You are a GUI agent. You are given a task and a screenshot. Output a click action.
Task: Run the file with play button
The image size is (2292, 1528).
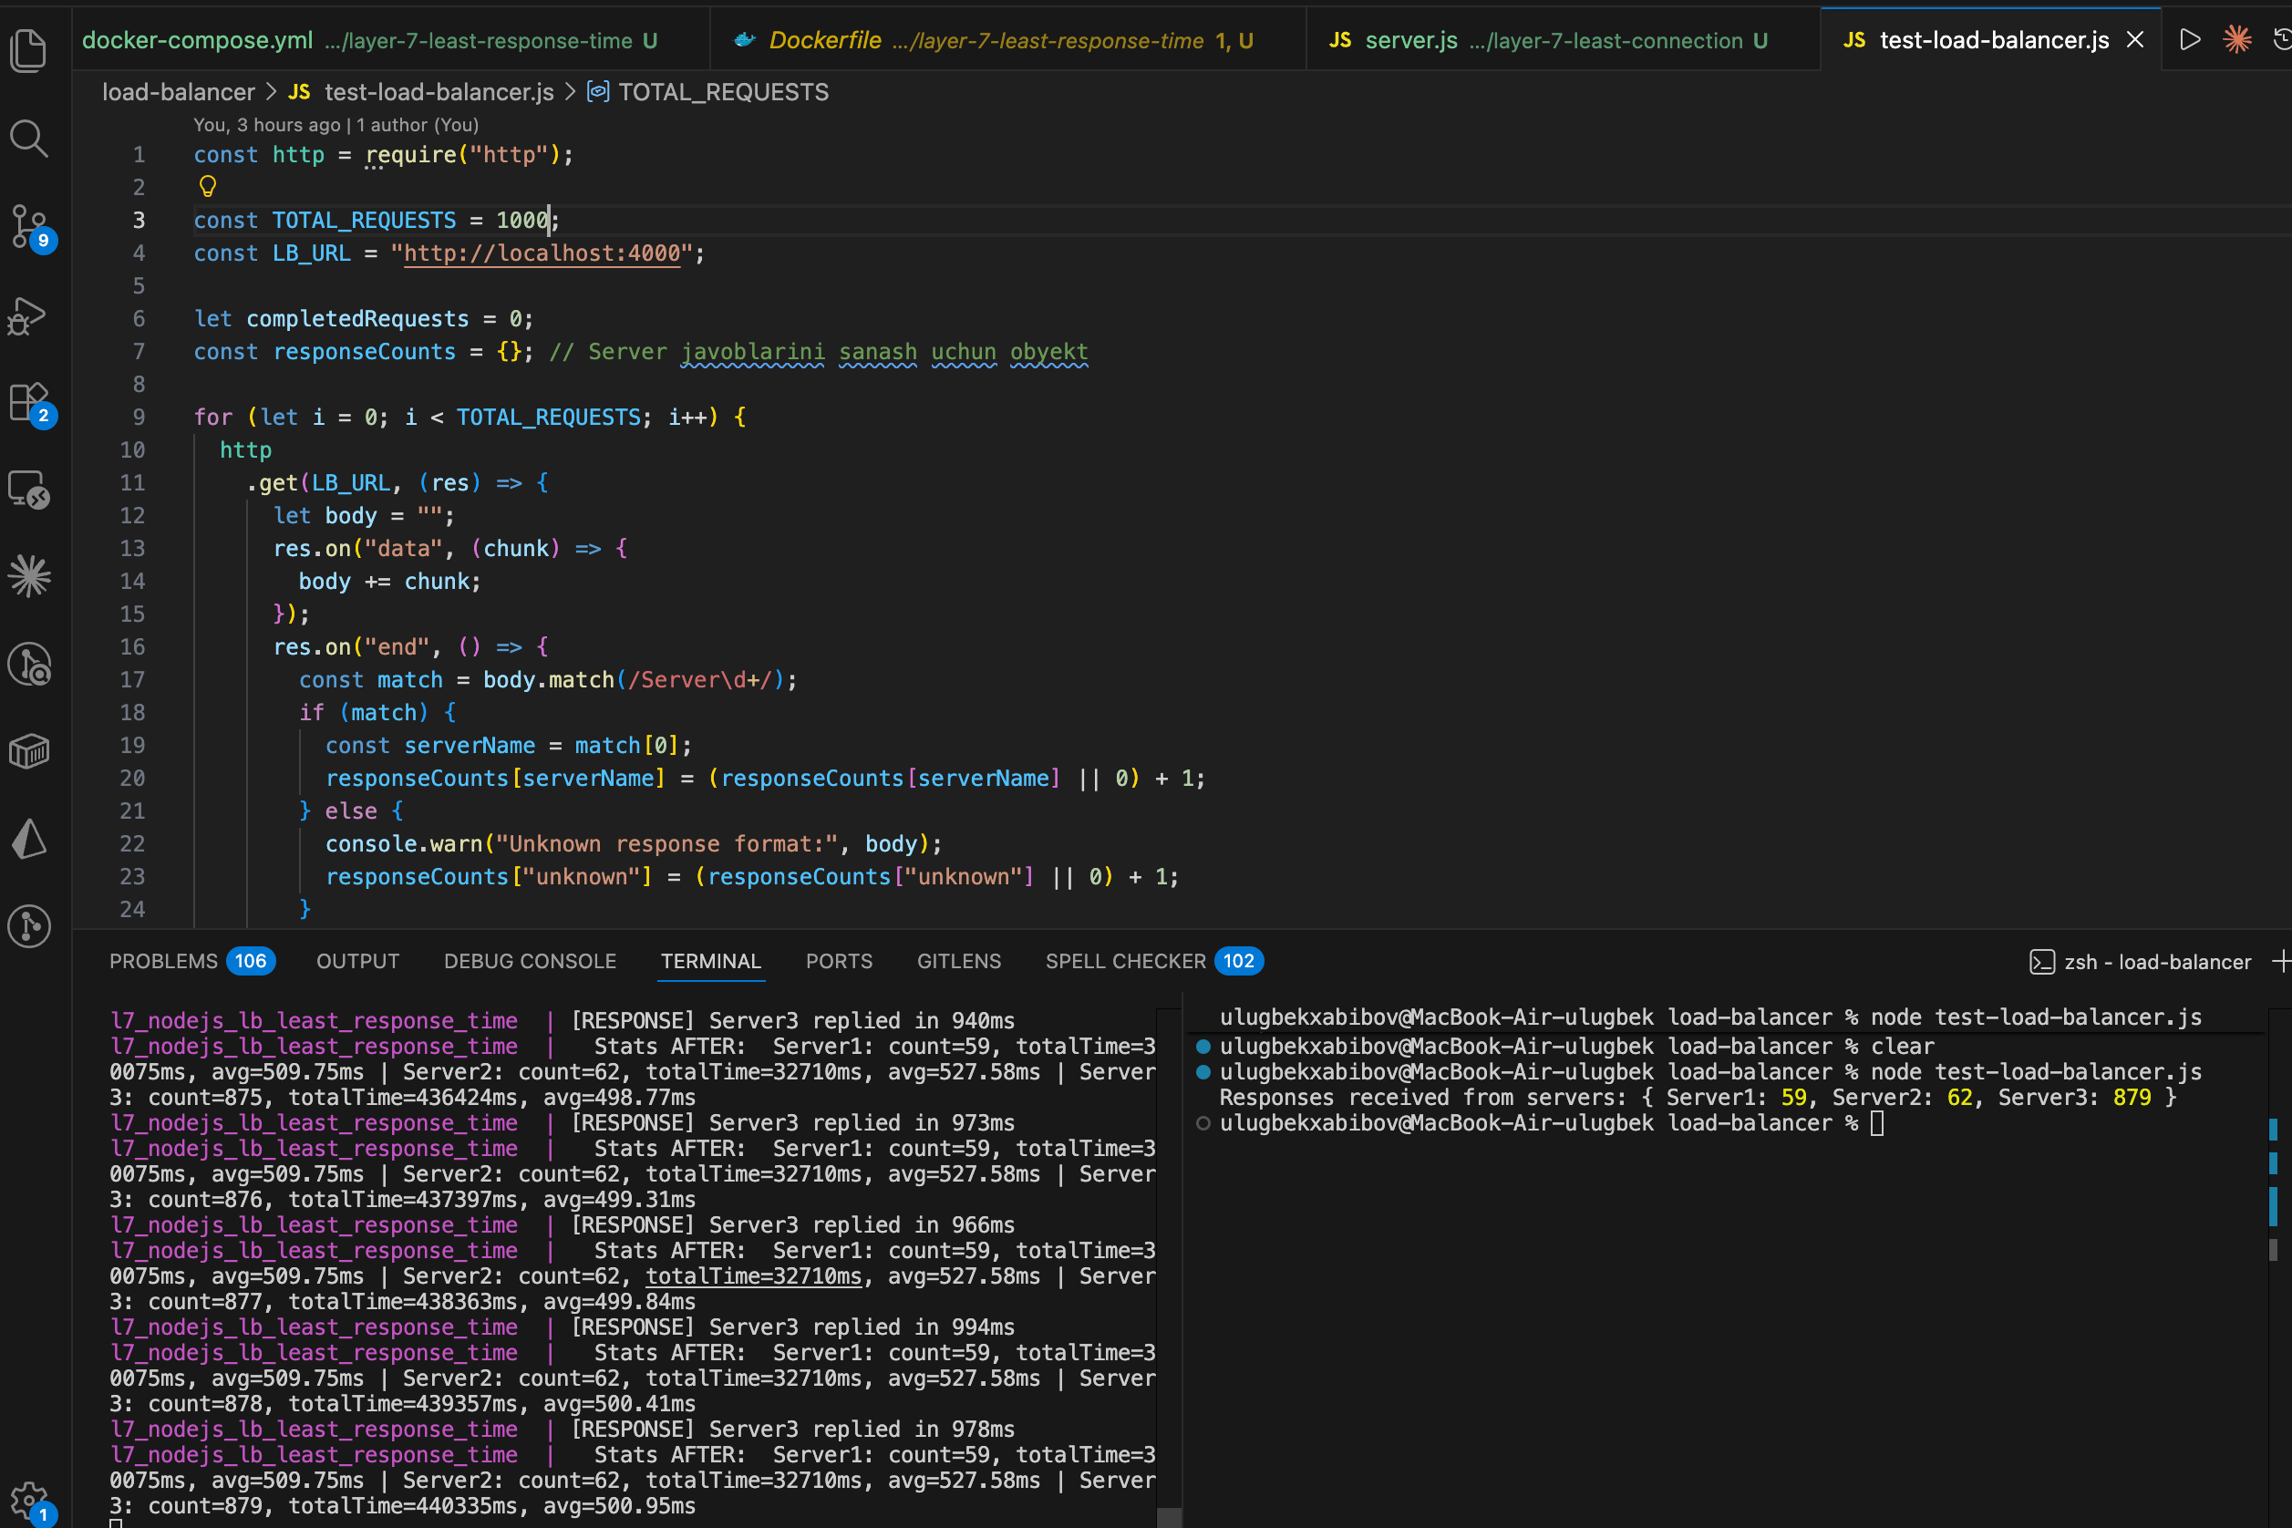[x=2190, y=40]
